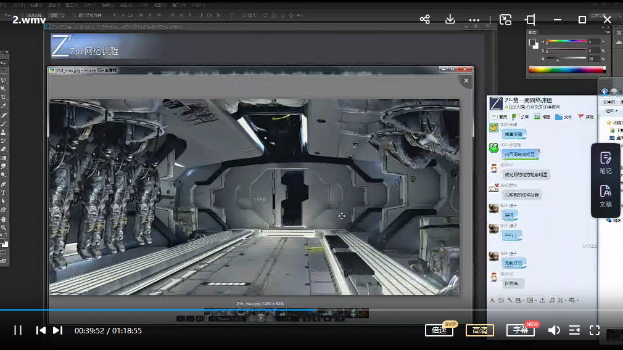Select the History Brush tool
Image resolution: width=623 pixels, height=350 pixels.
(4, 141)
